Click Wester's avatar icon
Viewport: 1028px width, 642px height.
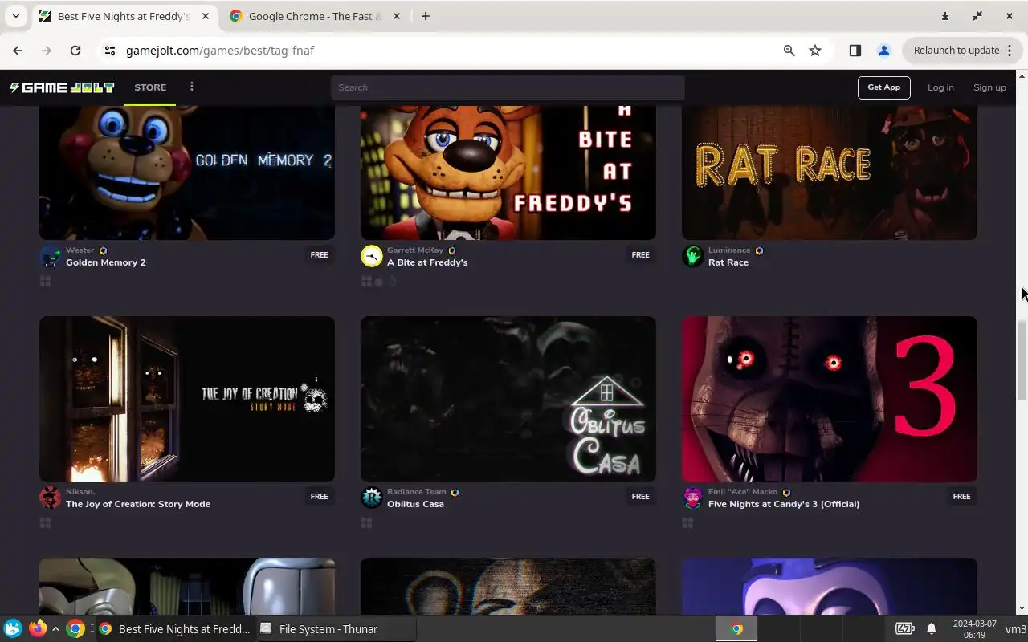(x=50, y=256)
